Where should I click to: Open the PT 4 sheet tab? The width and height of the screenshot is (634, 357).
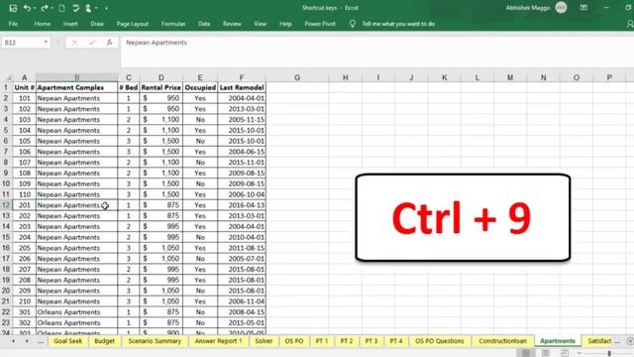point(396,341)
